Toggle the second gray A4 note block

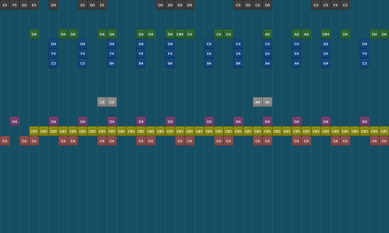[x=267, y=102]
